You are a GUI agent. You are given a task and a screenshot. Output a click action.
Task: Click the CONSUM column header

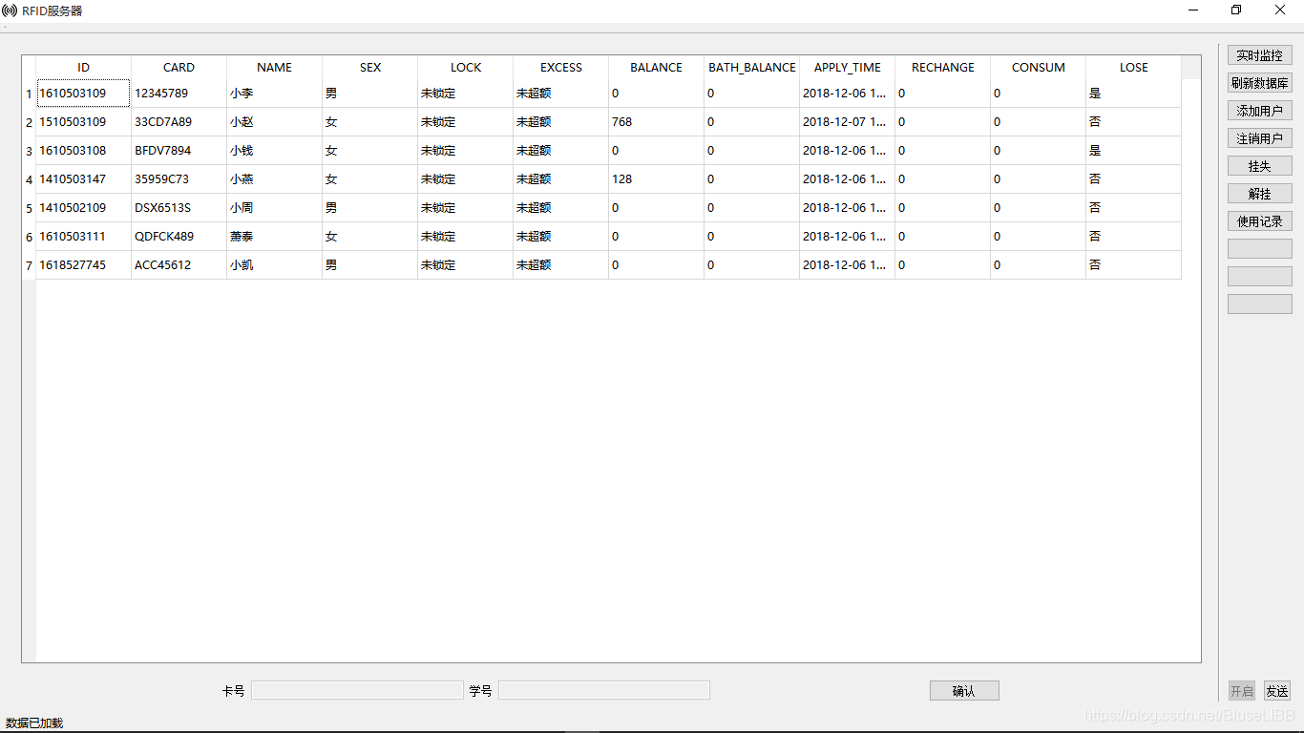click(x=1039, y=67)
